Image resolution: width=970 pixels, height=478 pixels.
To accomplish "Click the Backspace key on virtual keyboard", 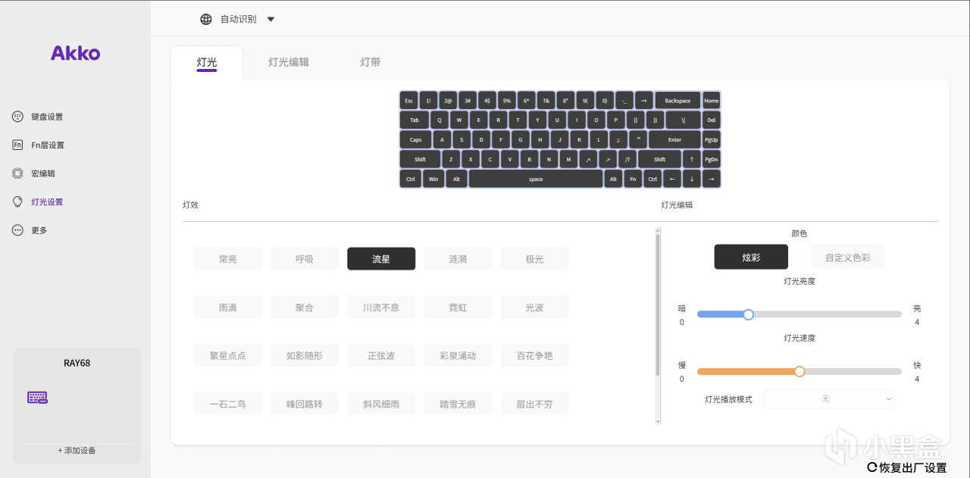I will click(x=677, y=100).
